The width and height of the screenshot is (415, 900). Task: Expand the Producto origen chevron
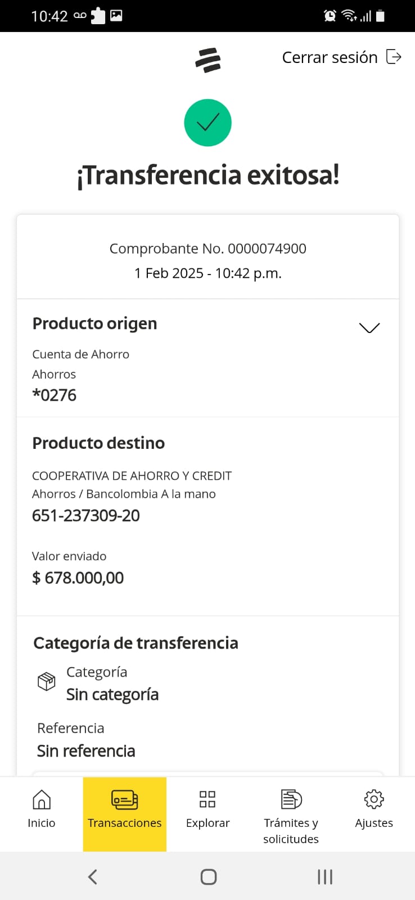(x=369, y=327)
